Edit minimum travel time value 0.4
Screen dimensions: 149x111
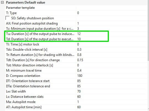[79, 71]
